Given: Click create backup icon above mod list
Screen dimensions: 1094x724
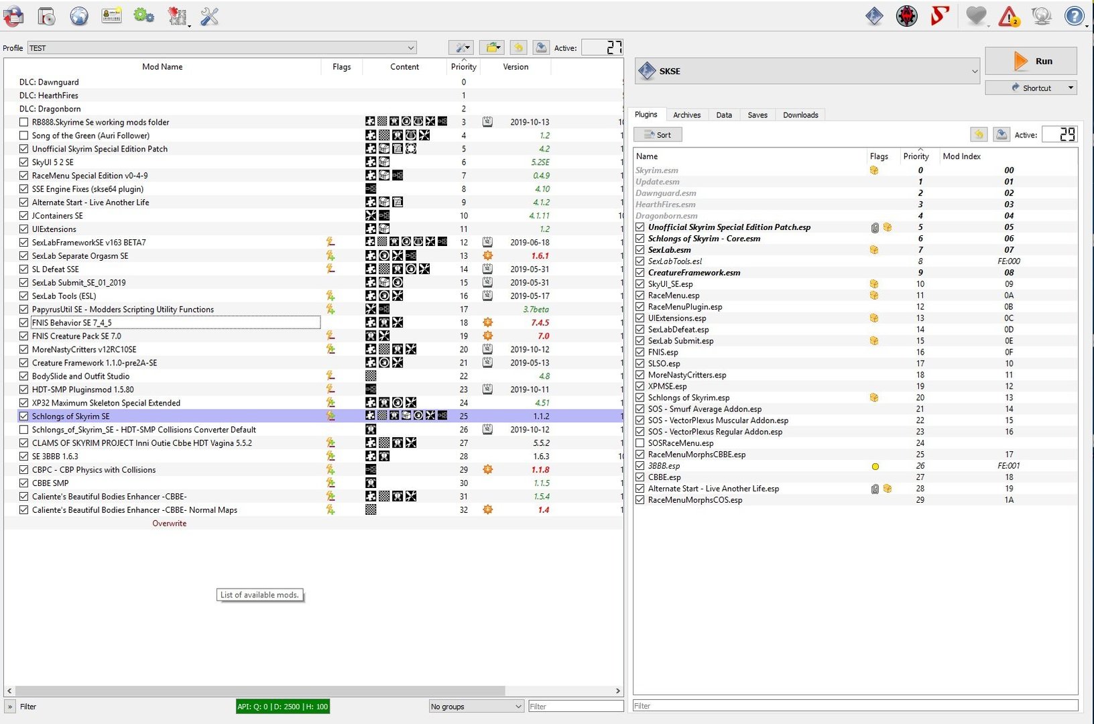Looking at the screenshot, I should click(541, 48).
